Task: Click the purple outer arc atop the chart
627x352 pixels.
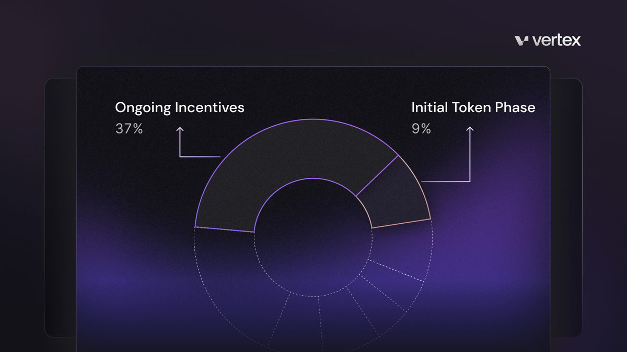Action: click(x=313, y=119)
